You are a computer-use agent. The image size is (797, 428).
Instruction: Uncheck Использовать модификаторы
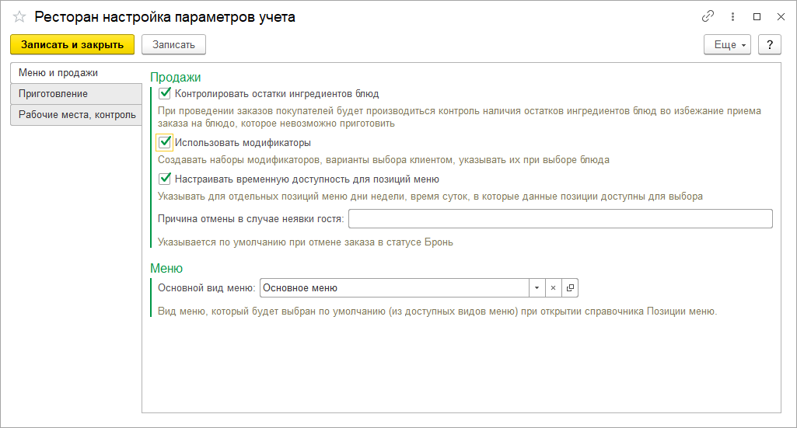(164, 142)
